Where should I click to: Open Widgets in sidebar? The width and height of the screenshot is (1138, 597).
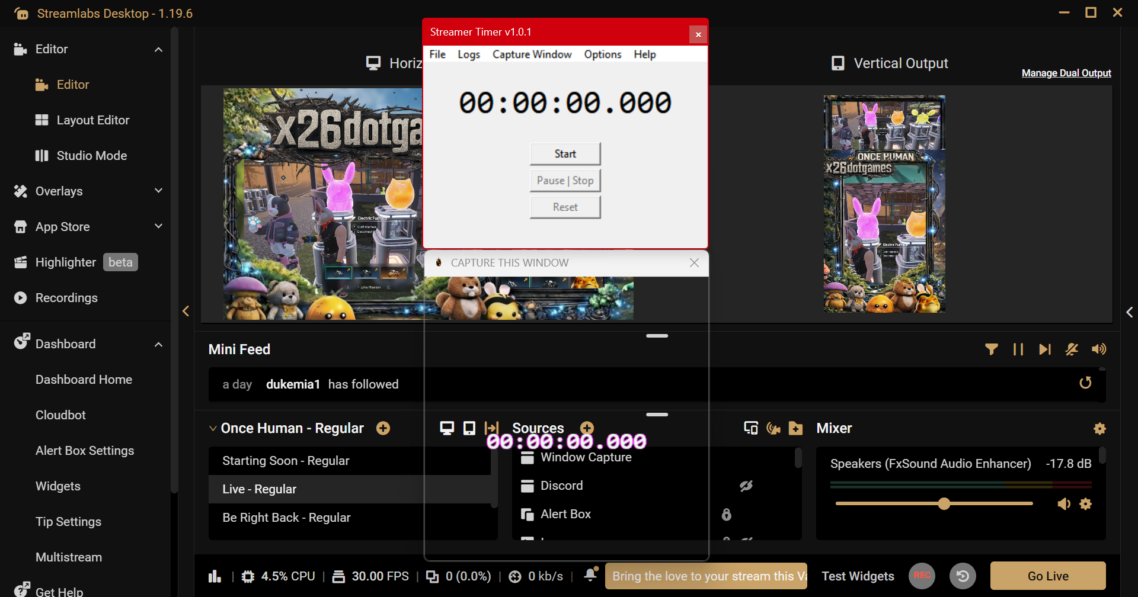[x=58, y=486]
